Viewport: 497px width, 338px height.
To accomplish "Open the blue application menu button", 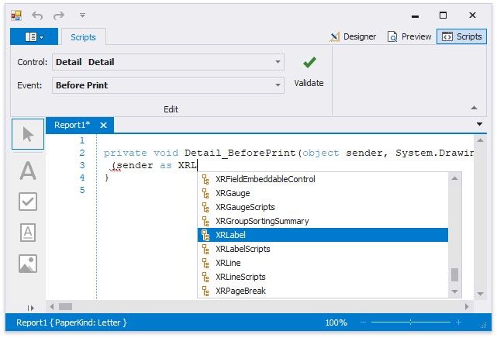I will tap(33, 36).
